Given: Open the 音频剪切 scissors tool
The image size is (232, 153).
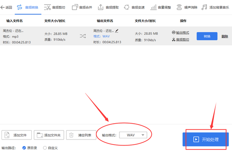Looking at the screenshot, I should coord(55,7).
